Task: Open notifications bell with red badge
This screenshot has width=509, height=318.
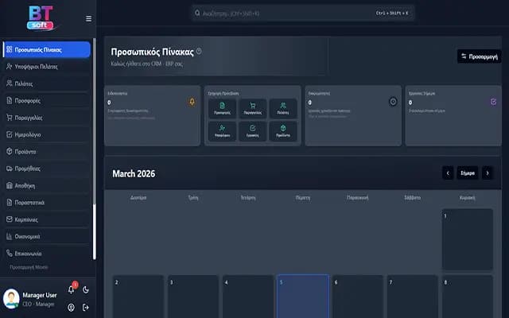Action: click(71, 289)
